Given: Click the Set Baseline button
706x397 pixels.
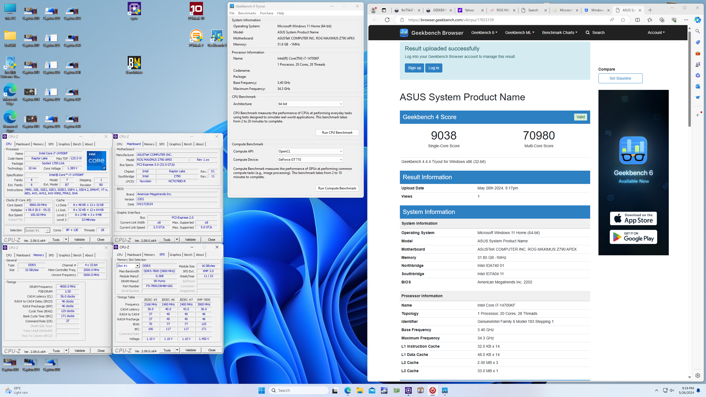Looking at the screenshot, I should point(620,78).
